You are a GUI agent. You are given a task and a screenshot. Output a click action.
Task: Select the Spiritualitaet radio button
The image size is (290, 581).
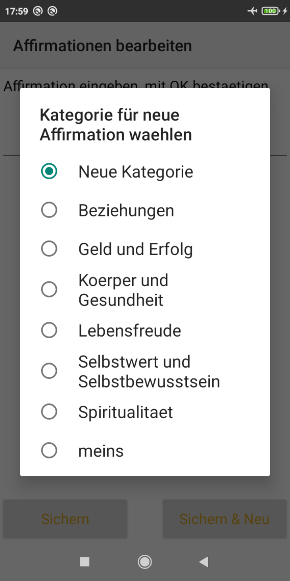(49, 412)
